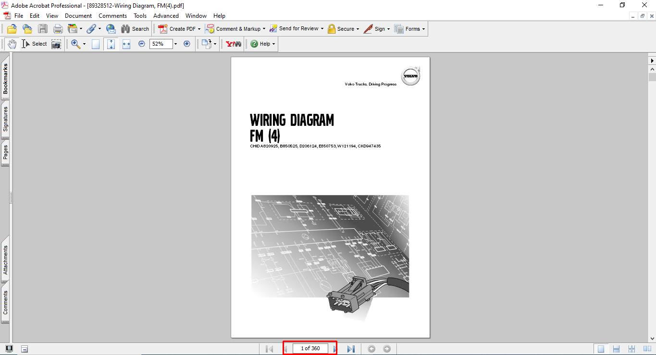
Task: Click the Search button
Action: tap(135, 29)
